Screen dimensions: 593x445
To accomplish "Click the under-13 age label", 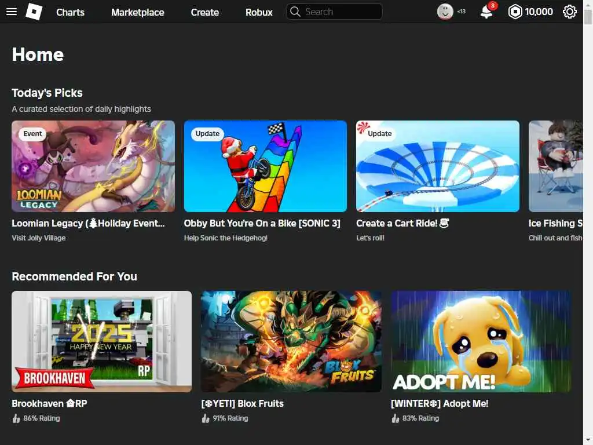I will tap(461, 12).
